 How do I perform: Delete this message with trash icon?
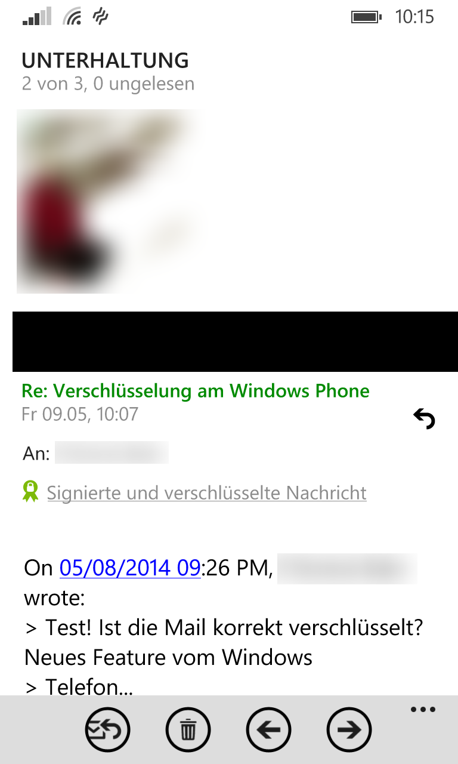click(x=188, y=729)
